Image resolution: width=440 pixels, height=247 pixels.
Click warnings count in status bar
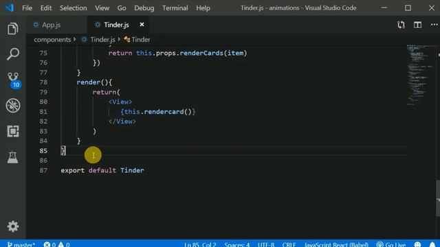tap(64, 244)
